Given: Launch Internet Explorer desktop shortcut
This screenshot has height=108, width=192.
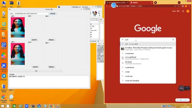Looking at the screenshot, I should [4, 25].
